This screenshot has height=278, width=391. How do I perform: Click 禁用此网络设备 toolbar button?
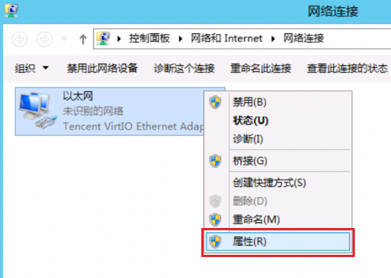tap(102, 68)
